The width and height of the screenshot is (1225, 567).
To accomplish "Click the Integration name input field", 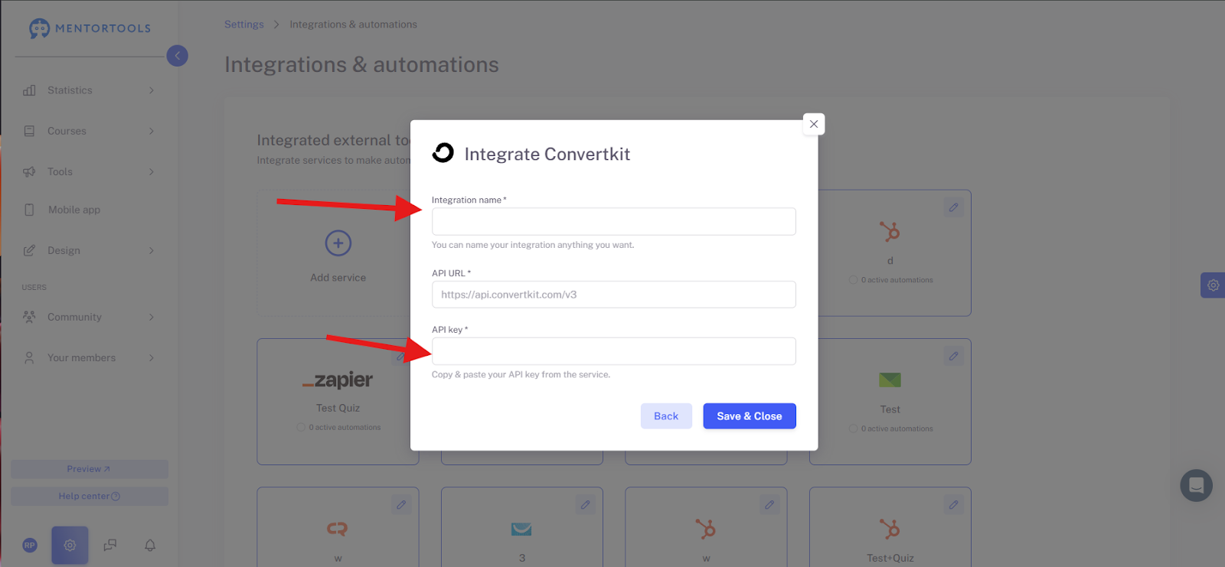I will point(614,222).
